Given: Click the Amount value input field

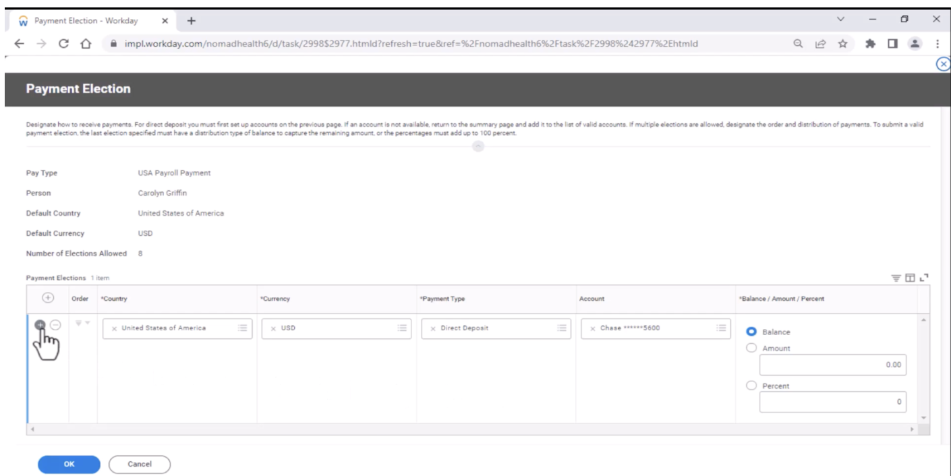Looking at the screenshot, I should point(833,365).
